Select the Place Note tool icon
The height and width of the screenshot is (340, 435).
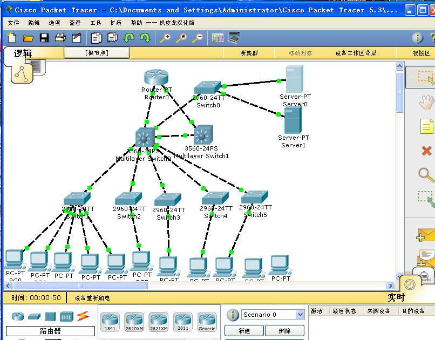click(426, 126)
